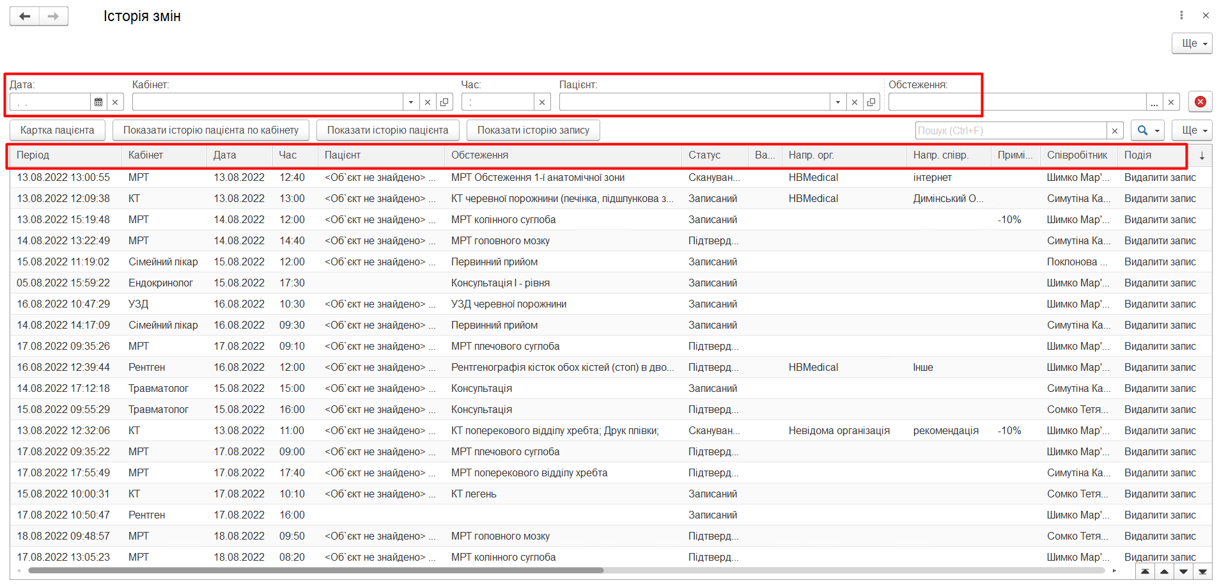Open the Ще menu beside search
The image size is (1219, 585).
pos(1192,130)
